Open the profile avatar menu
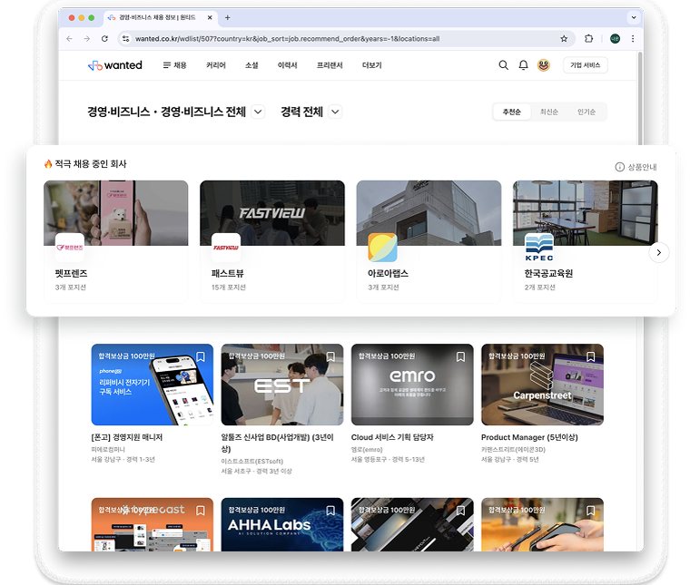The image size is (690, 585). [x=544, y=65]
